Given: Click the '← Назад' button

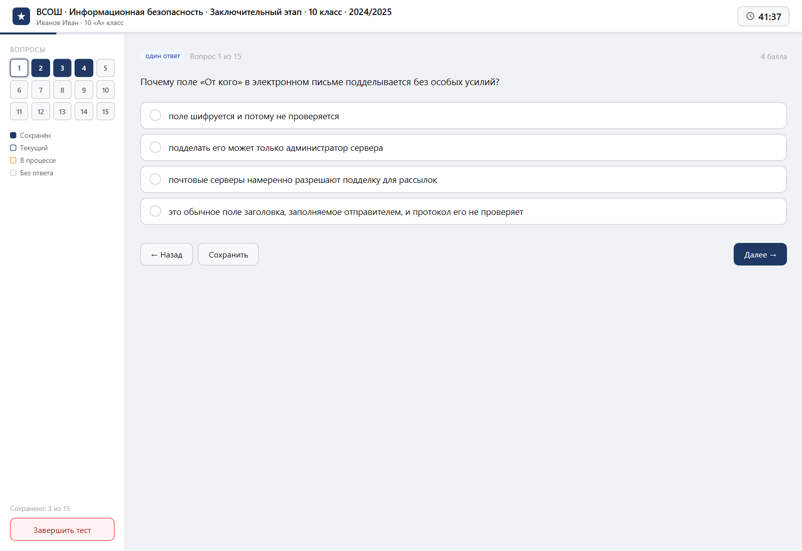Looking at the screenshot, I should coord(166,254).
